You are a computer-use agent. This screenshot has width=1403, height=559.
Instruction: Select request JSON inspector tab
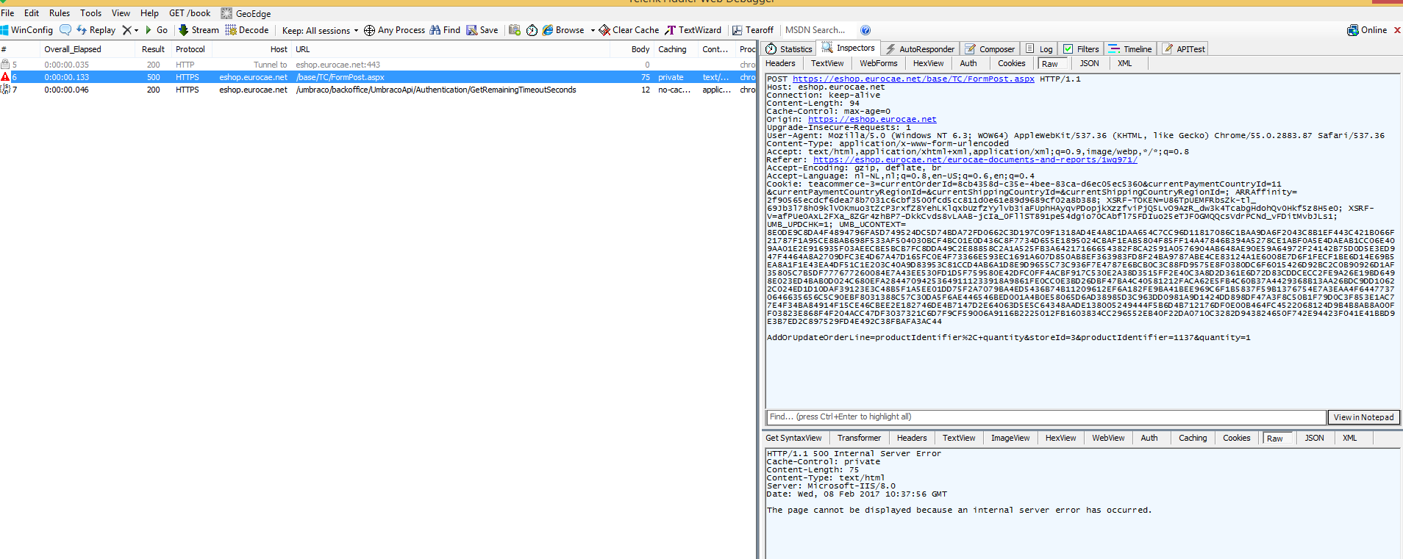(1089, 63)
